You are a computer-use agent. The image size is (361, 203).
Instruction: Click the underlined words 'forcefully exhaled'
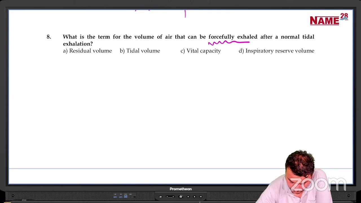(233, 37)
